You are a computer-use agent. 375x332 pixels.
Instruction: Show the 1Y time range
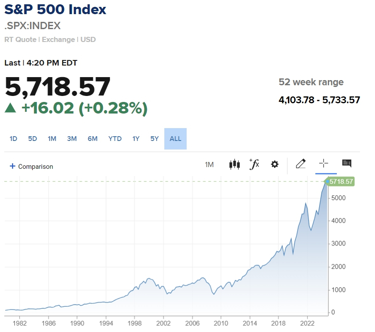(x=136, y=139)
